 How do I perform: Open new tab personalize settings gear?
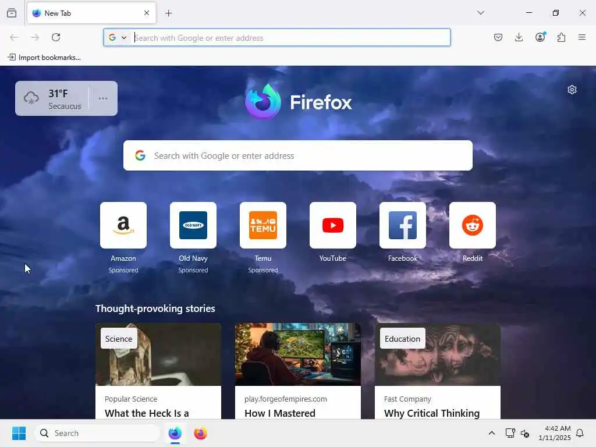[572, 90]
